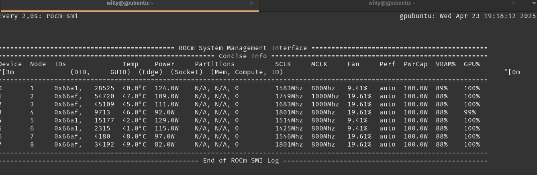Click the Temp column header

130,64
